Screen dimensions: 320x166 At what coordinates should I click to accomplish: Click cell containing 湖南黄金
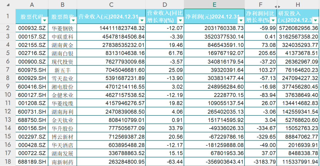pos(63,45)
